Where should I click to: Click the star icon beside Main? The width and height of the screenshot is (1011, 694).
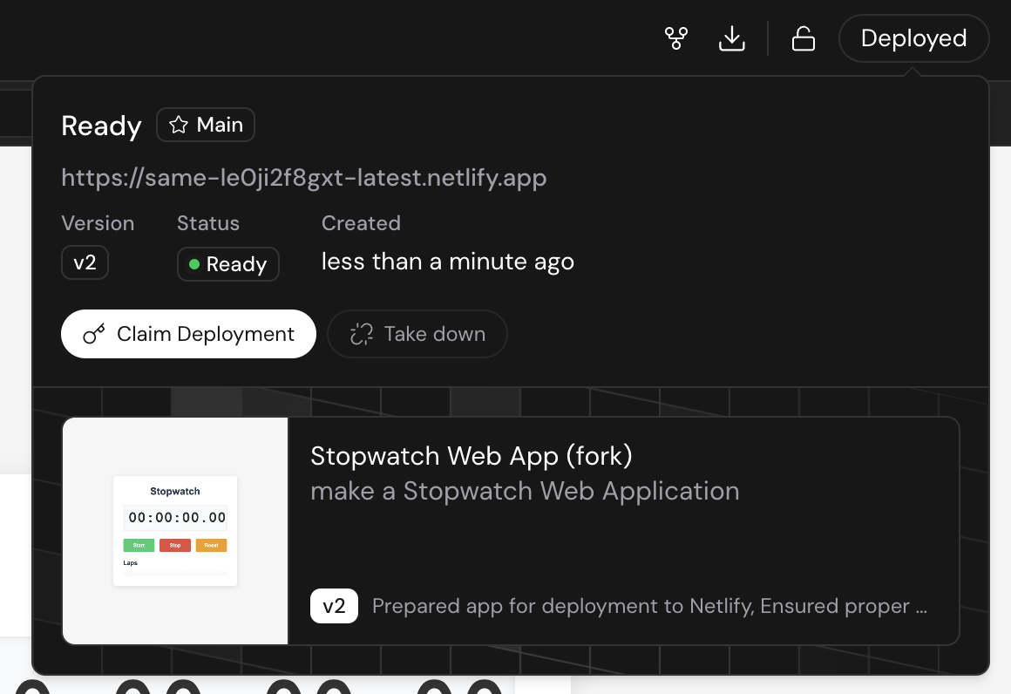click(x=179, y=125)
